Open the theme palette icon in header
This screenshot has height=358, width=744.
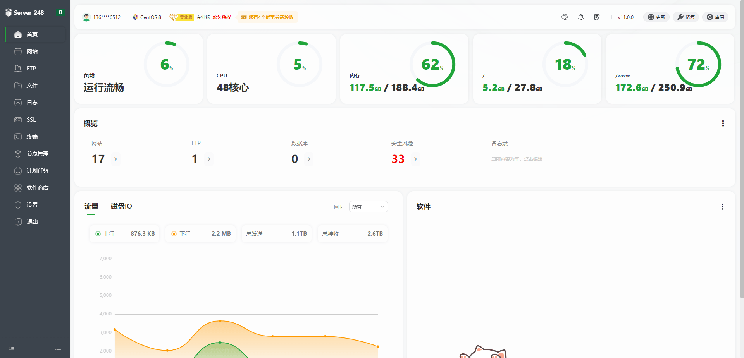click(x=565, y=17)
